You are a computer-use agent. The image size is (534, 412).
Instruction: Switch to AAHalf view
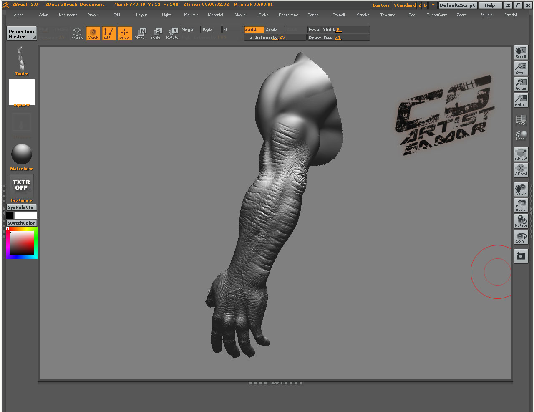click(521, 99)
